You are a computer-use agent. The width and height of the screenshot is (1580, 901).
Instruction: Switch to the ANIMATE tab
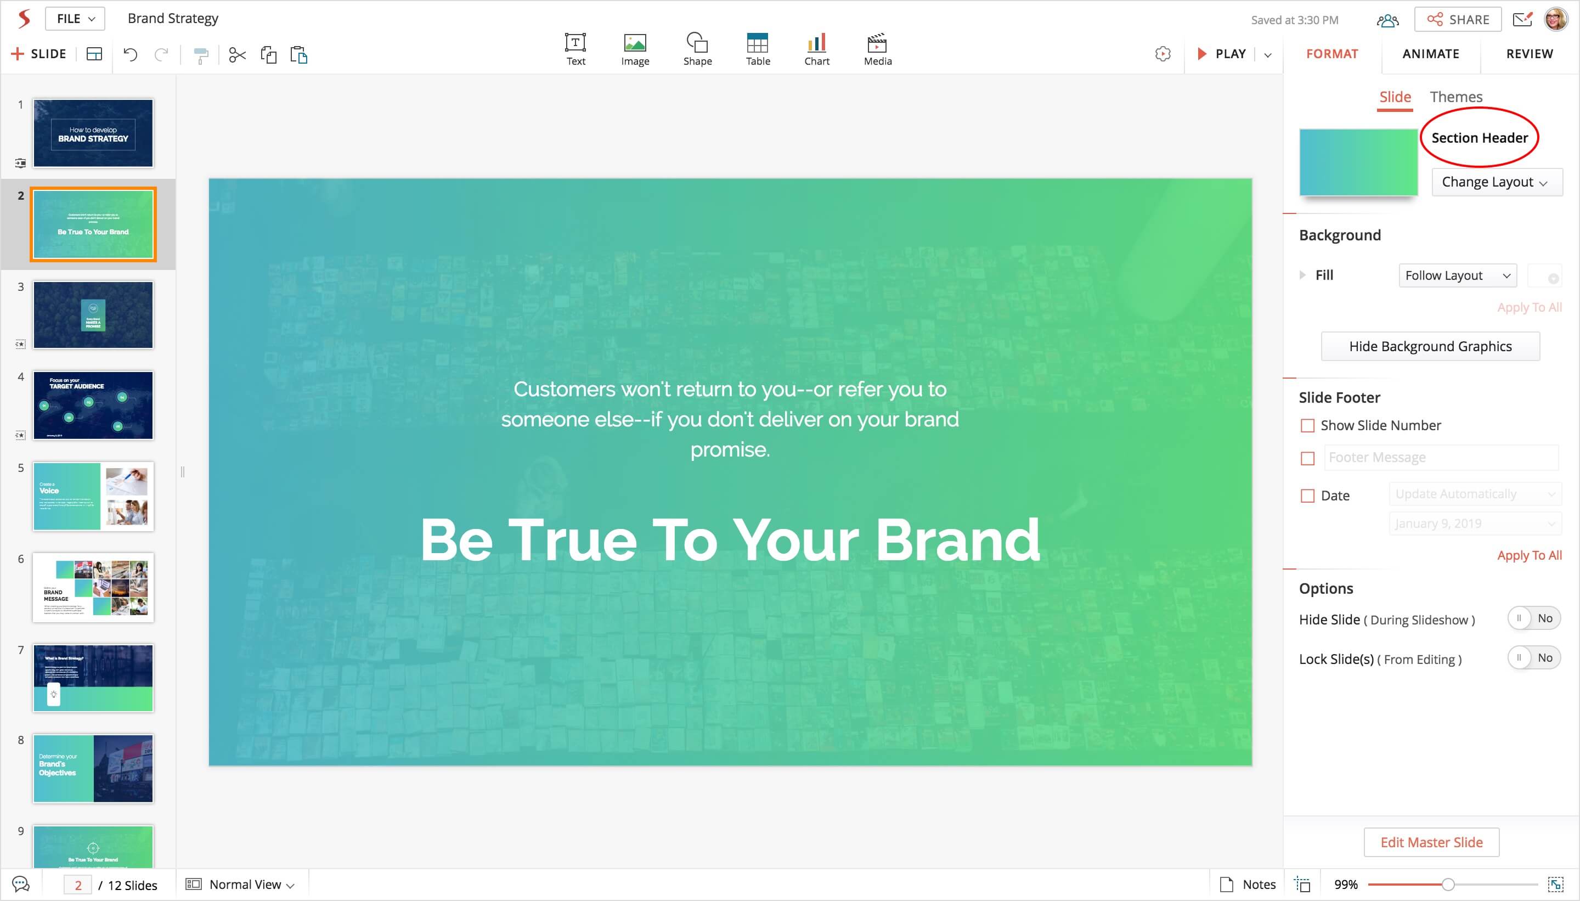point(1430,54)
